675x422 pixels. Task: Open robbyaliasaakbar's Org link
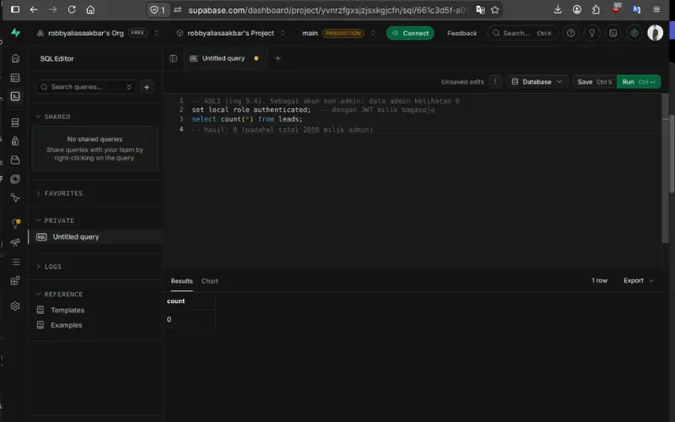(86, 33)
